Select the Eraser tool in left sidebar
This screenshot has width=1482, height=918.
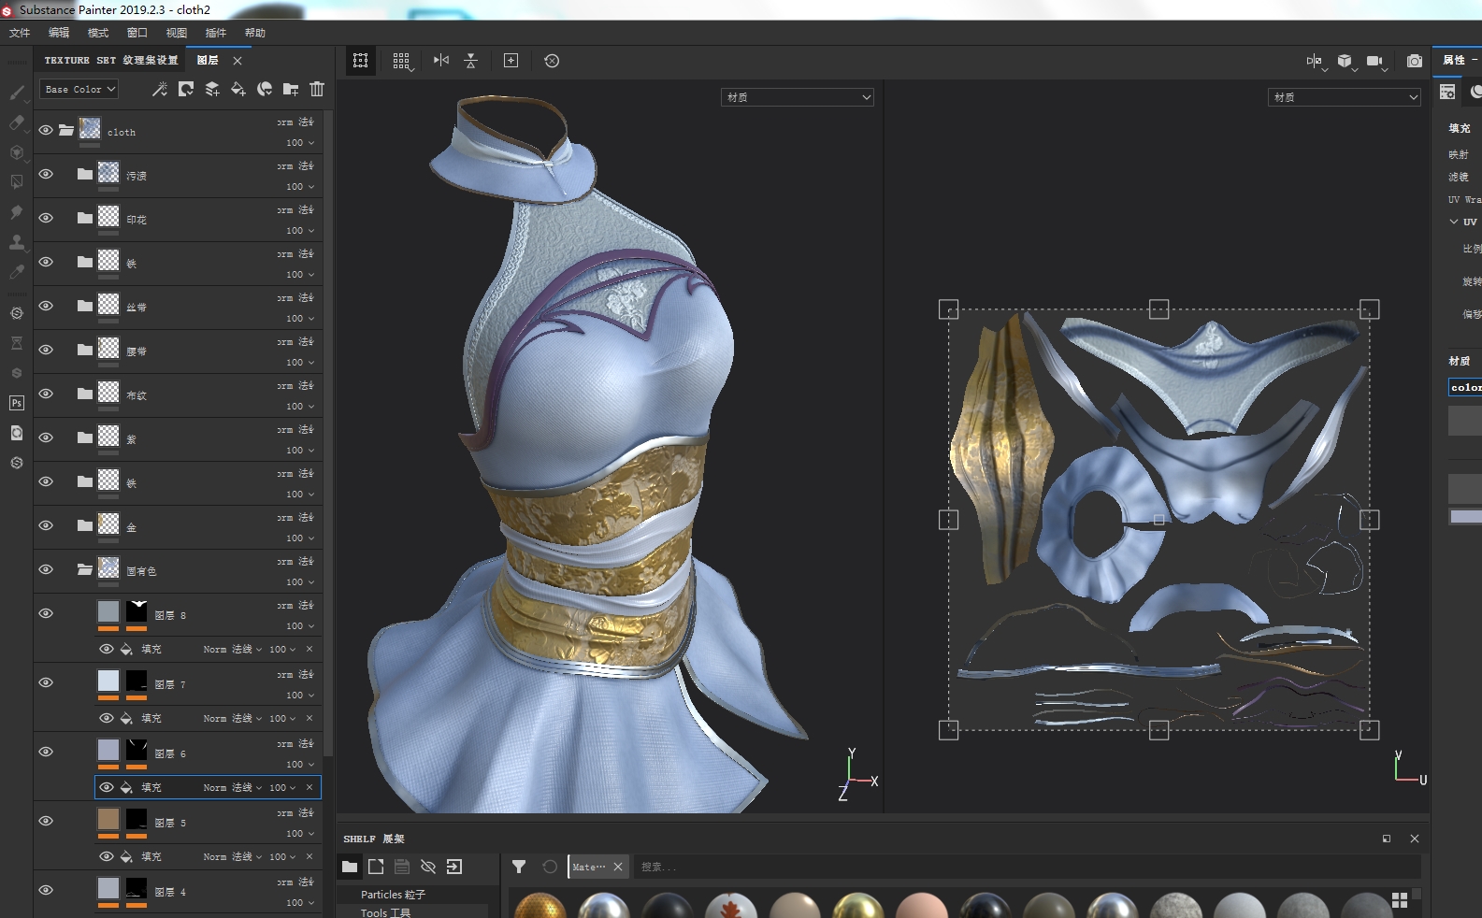coord(17,122)
